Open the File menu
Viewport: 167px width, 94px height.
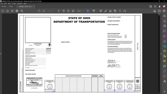point(2,3)
